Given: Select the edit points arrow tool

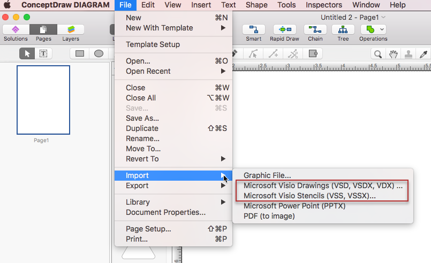Looking at the screenshot, I should pyautogui.click(x=253, y=53).
